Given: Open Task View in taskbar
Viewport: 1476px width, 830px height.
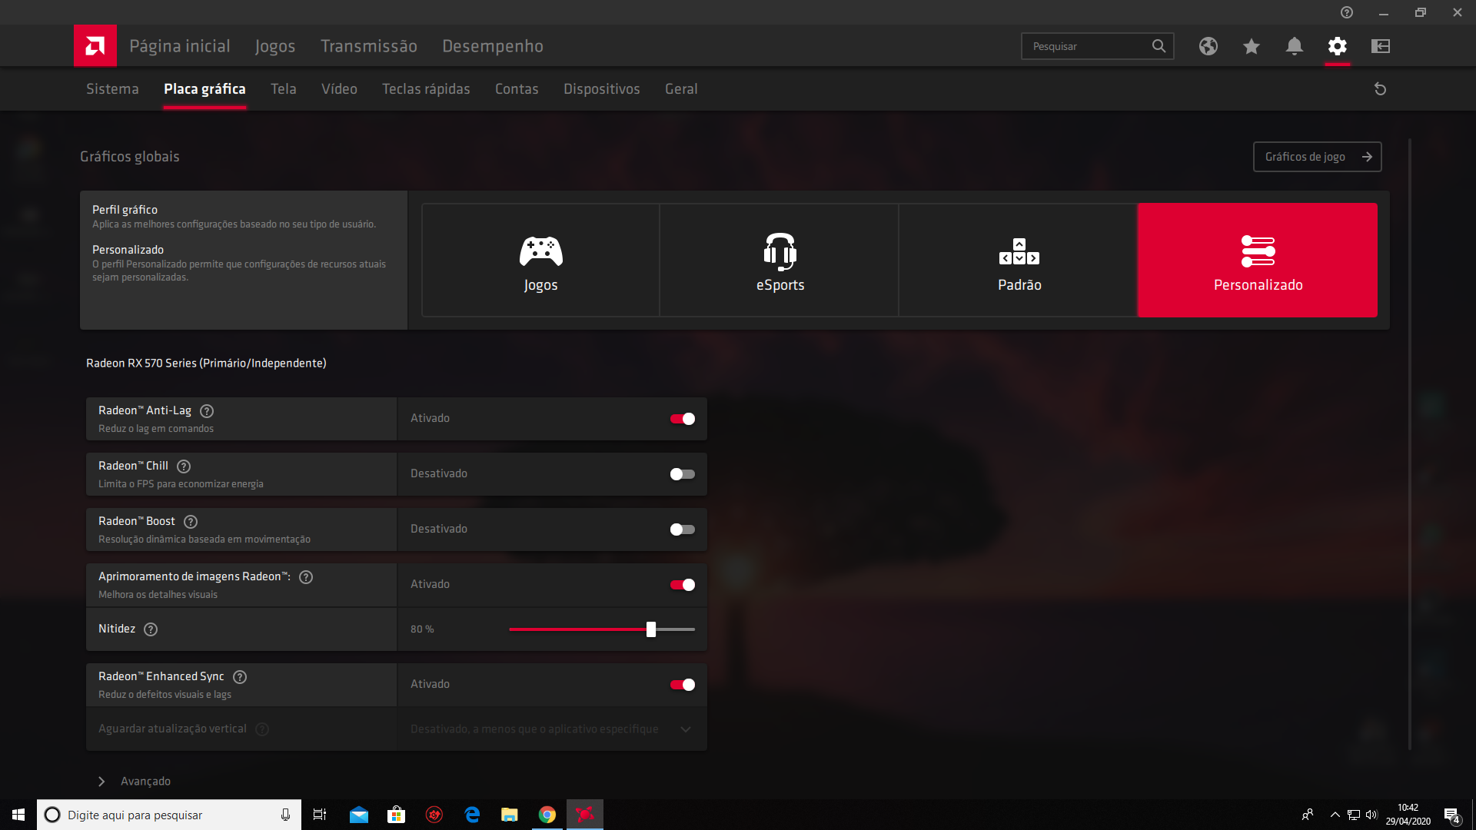Looking at the screenshot, I should pyautogui.click(x=320, y=815).
